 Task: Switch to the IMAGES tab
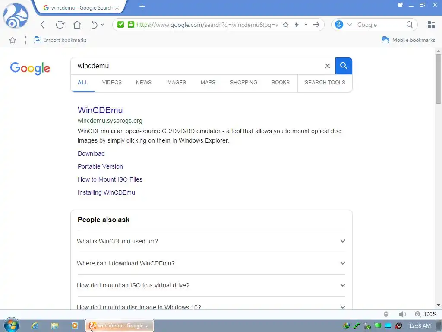pyautogui.click(x=176, y=83)
